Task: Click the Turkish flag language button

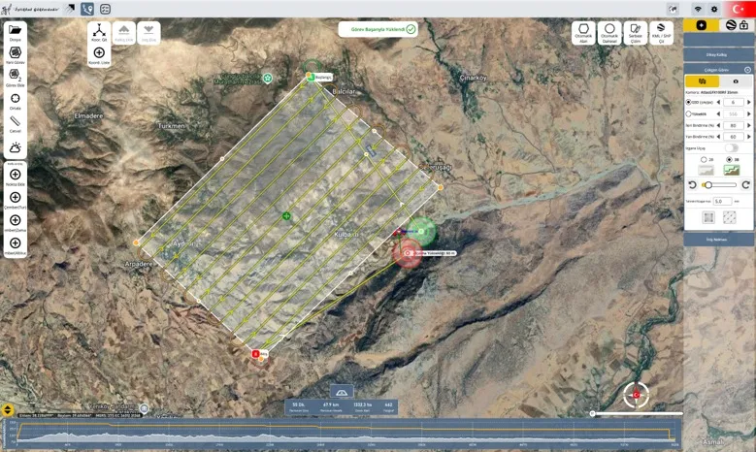Action: point(739,9)
